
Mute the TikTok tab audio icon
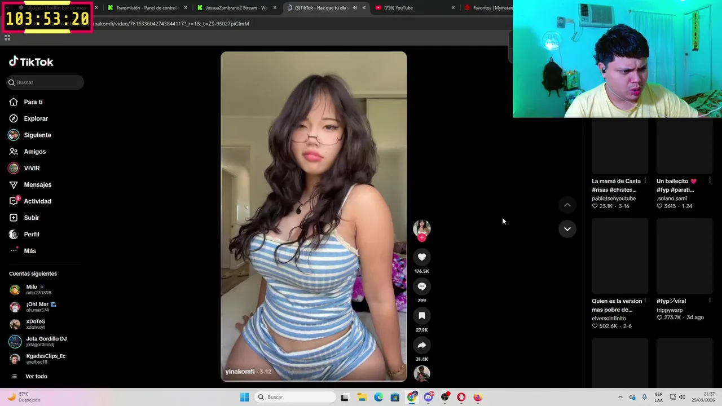[355, 8]
